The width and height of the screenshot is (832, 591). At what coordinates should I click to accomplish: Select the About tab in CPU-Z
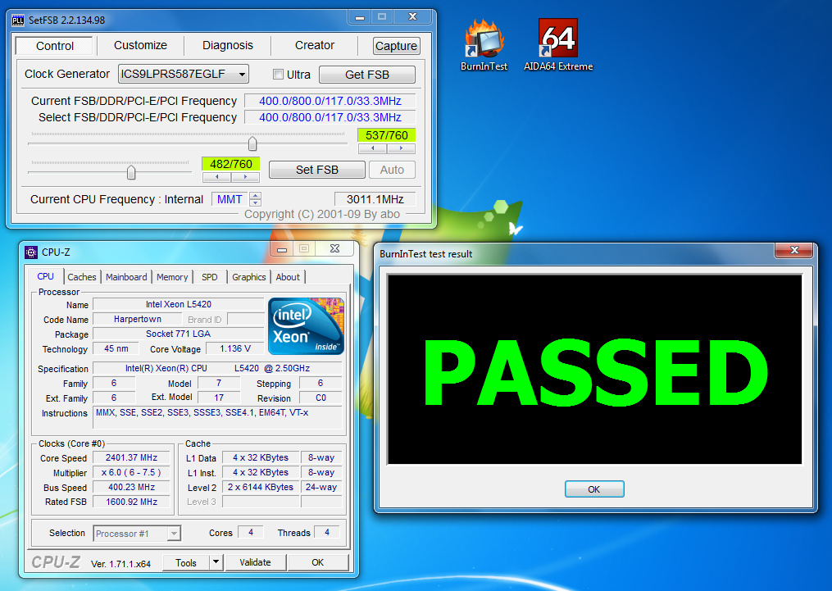click(288, 277)
